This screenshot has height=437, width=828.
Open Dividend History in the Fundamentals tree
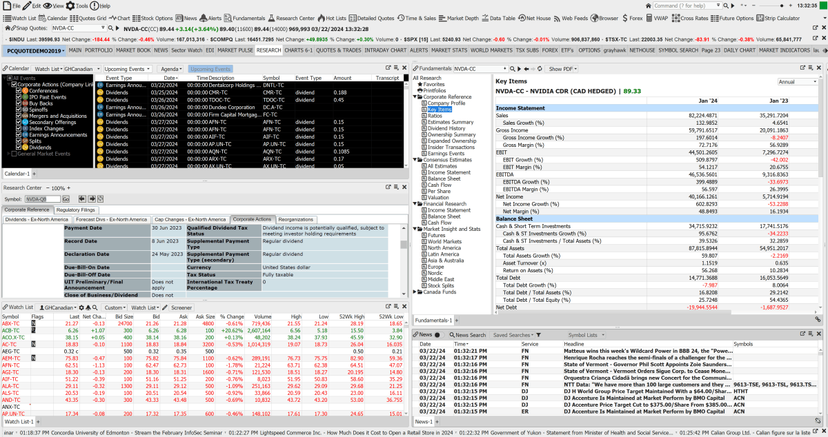[x=446, y=129]
